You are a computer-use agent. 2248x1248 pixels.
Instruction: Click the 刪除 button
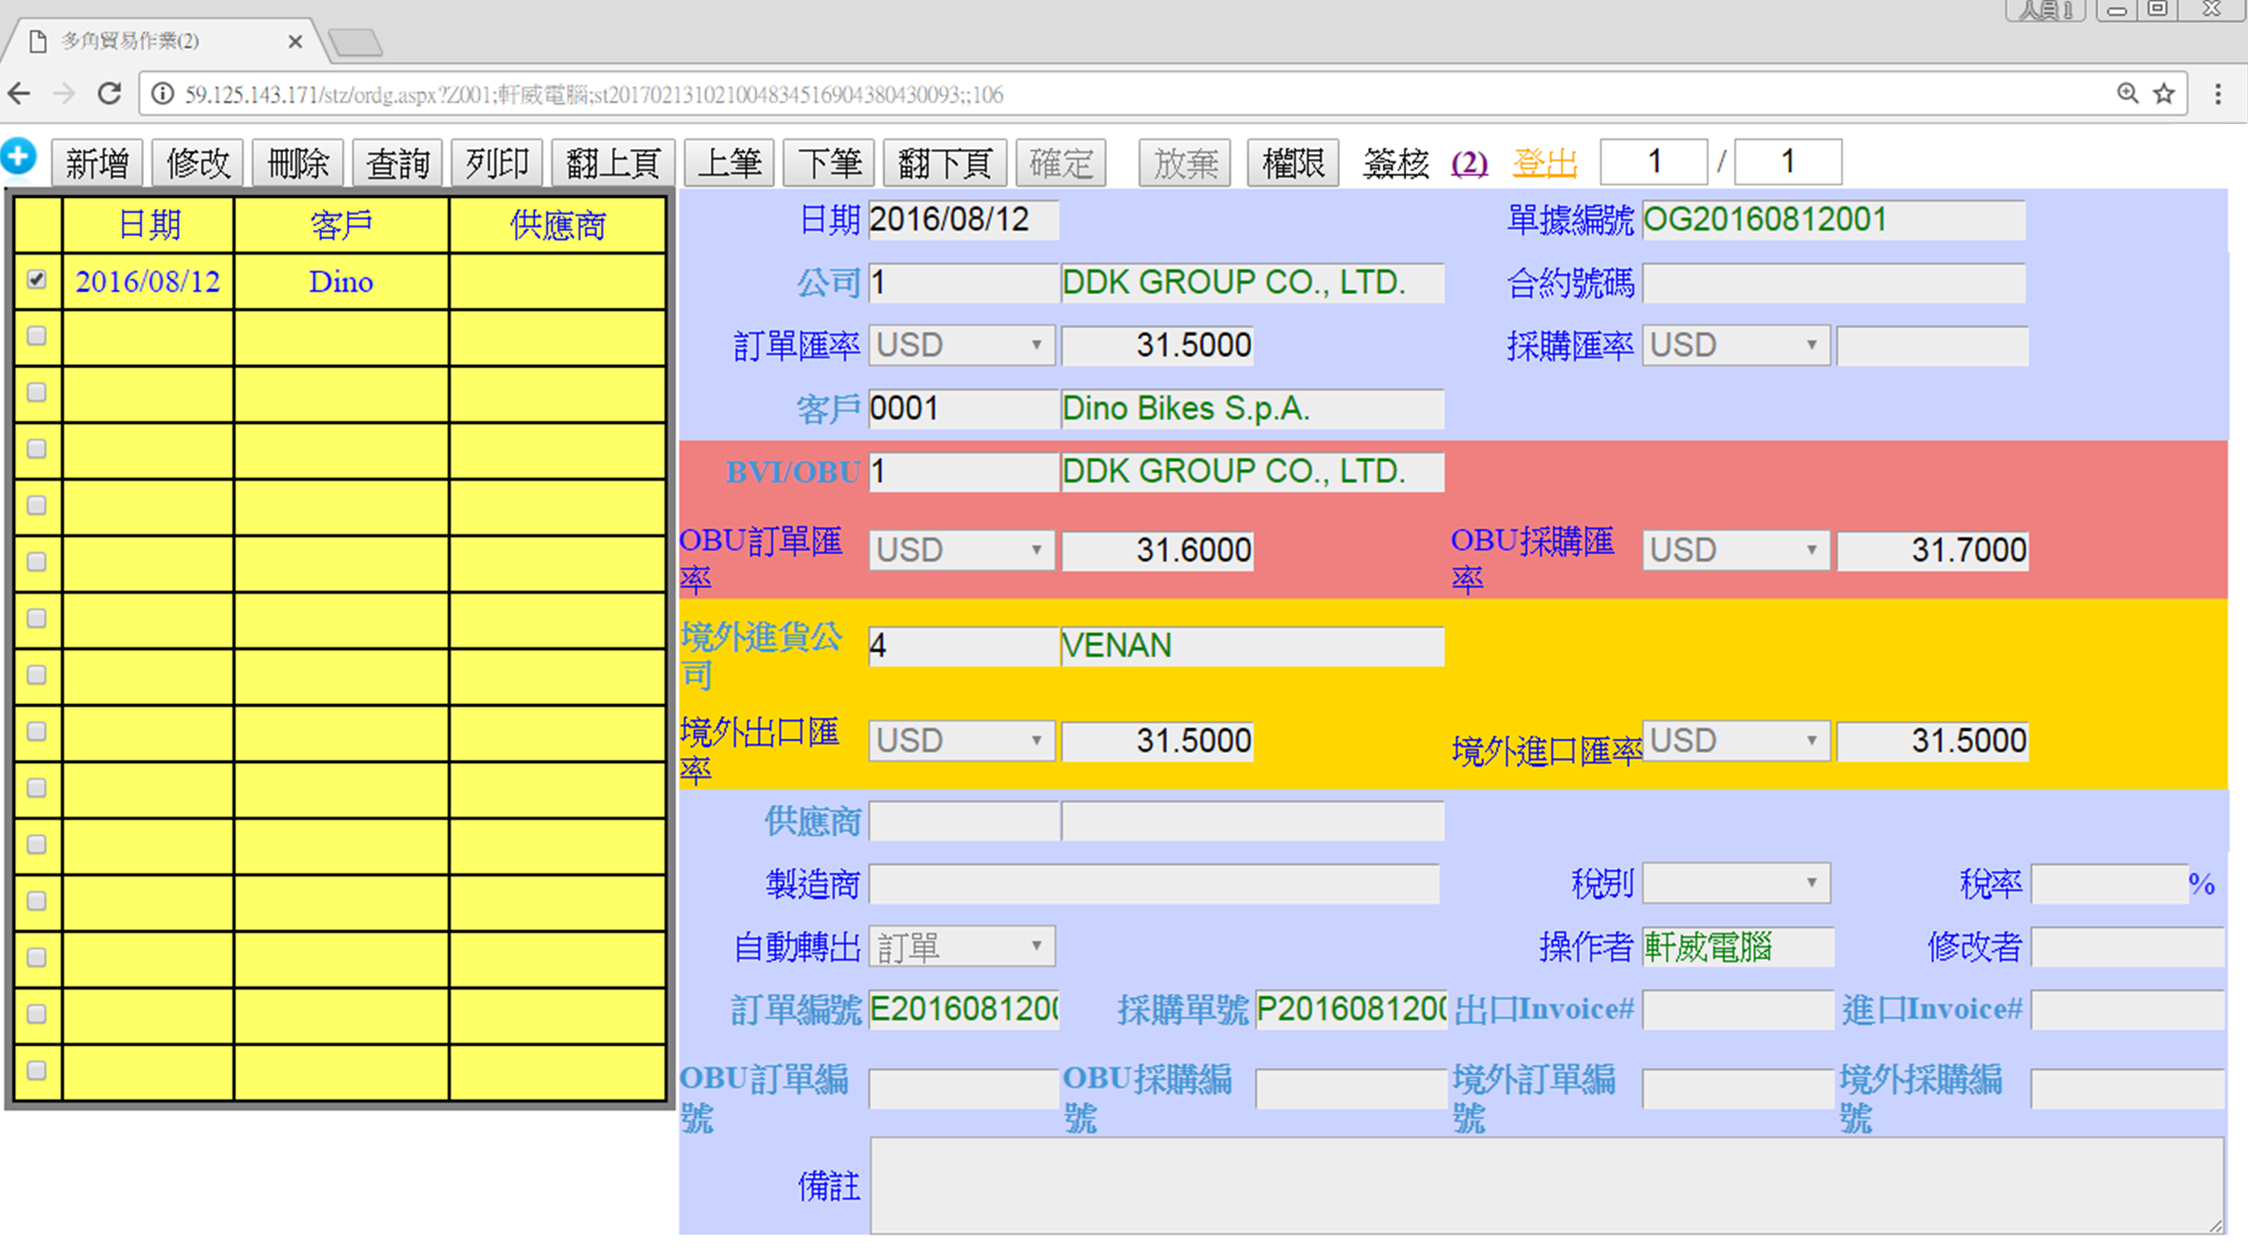[298, 163]
